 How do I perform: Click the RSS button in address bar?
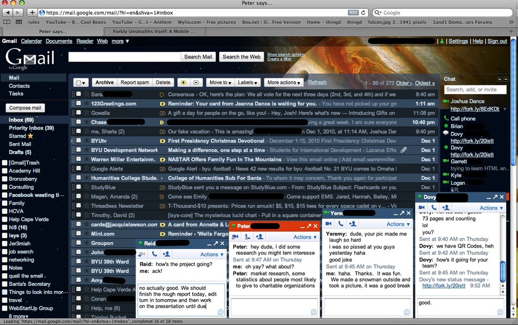pos(353,12)
